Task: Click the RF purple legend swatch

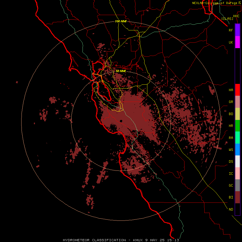Action: [237, 30]
